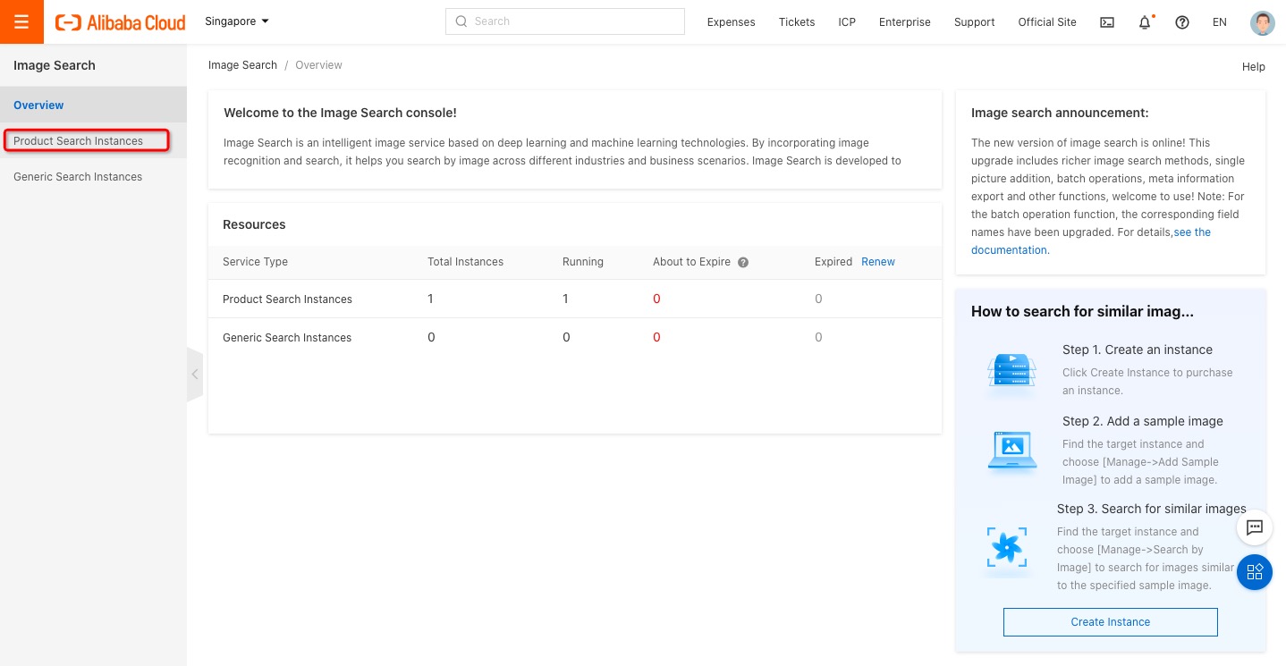Image resolution: width=1286 pixels, height=666 pixels.
Task: Open the Singapore region dropdown
Action: [x=237, y=21]
